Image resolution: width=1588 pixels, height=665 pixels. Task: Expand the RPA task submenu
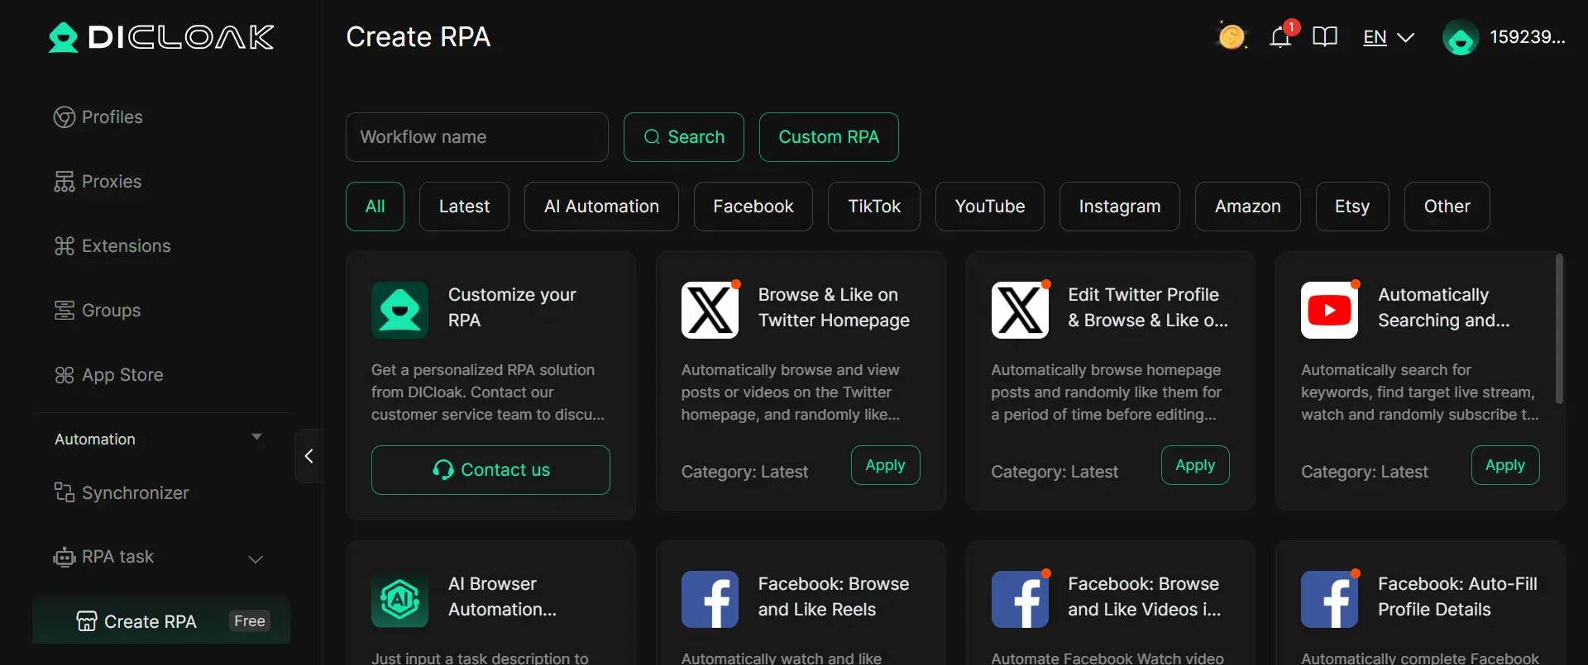point(256,559)
